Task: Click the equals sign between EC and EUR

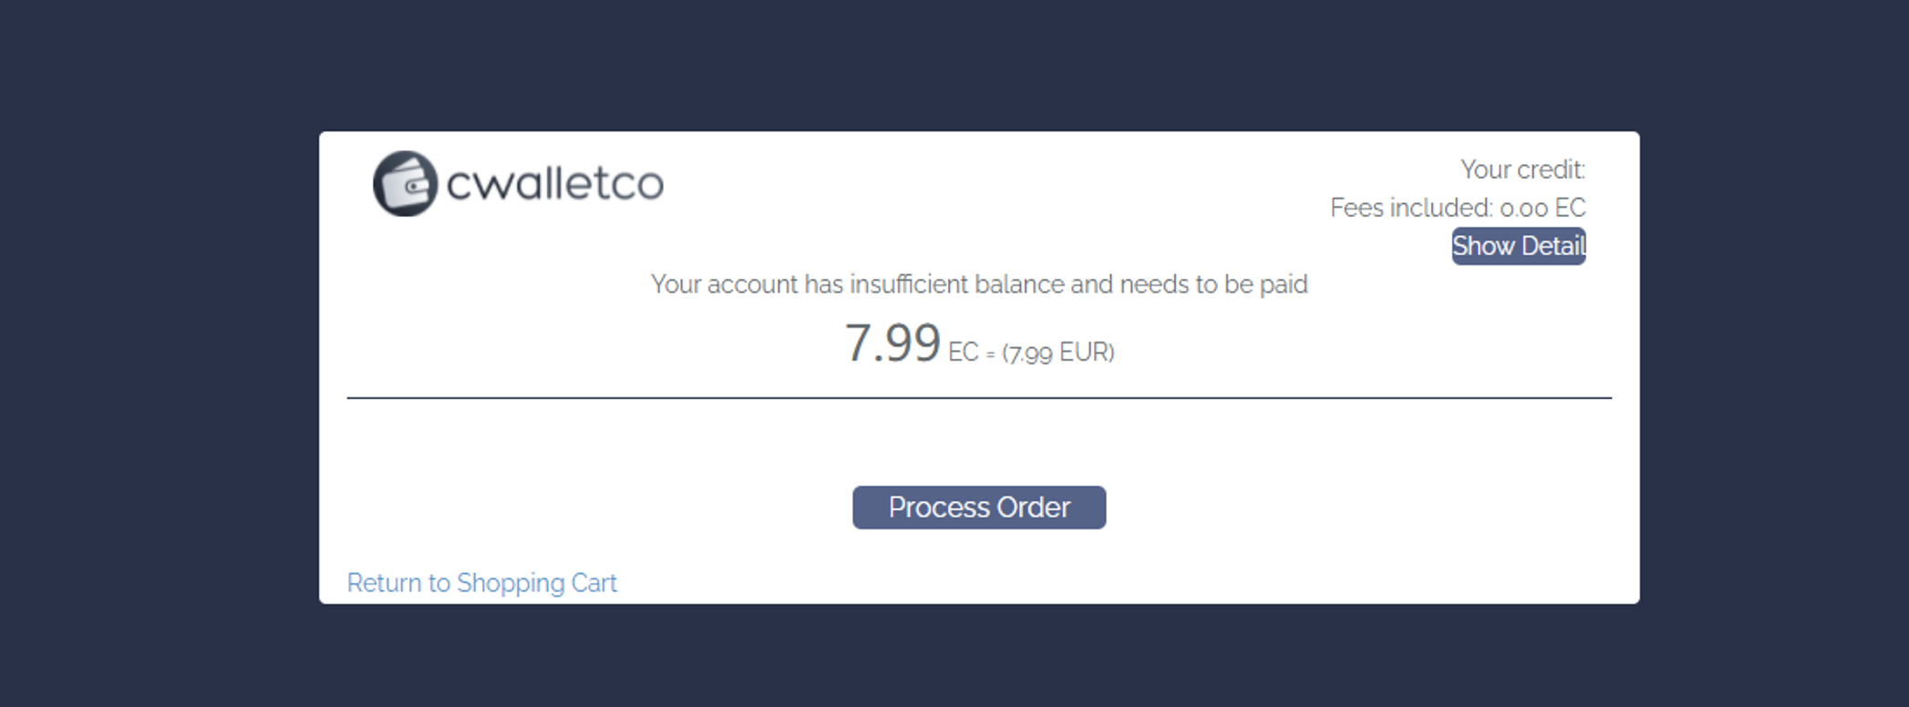Action: (x=990, y=355)
